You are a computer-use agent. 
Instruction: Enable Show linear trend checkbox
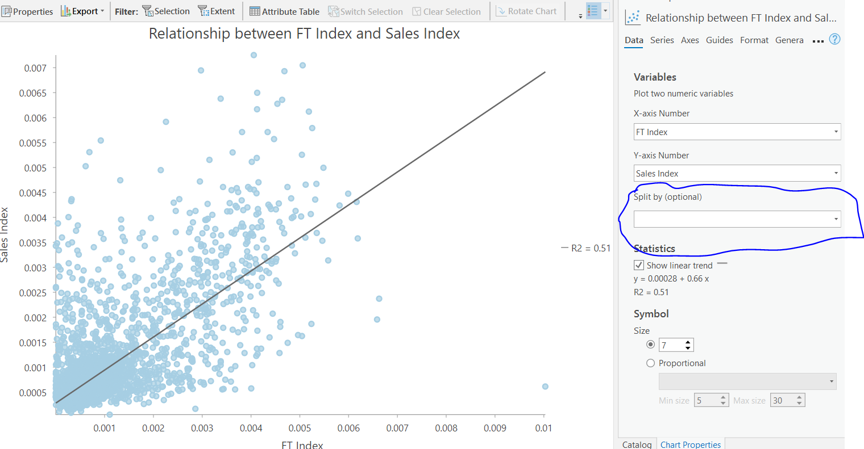click(638, 265)
